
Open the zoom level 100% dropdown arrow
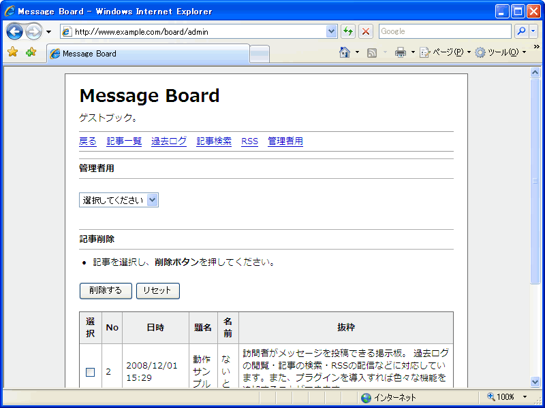tap(525, 396)
